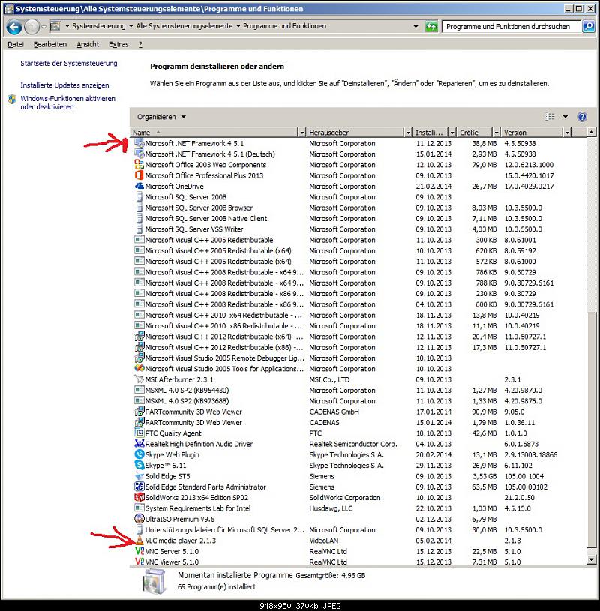Open the Größe column filter dropdown arrow
Screen dimensions: 600x611
[x=496, y=133]
